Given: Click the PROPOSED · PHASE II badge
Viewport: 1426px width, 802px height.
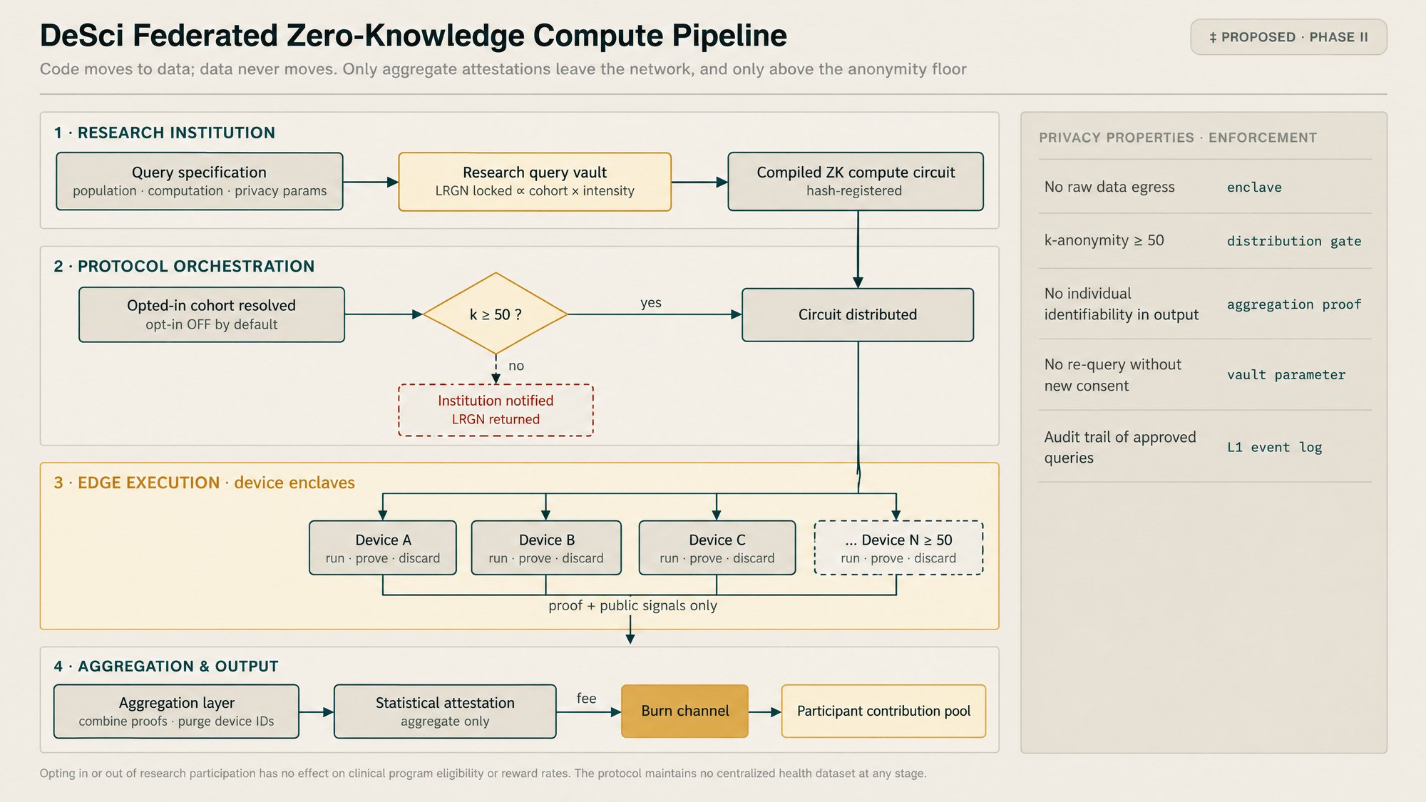Looking at the screenshot, I should 1288,37.
